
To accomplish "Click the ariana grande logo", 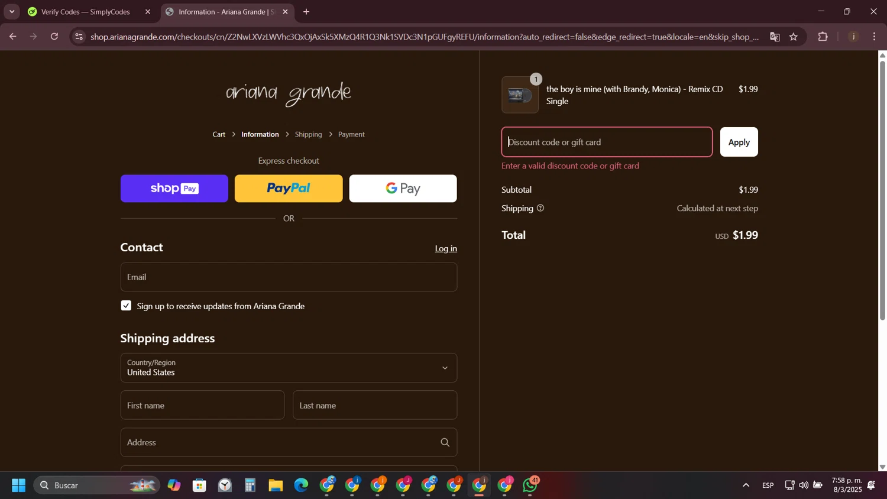I will (x=289, y=93).
